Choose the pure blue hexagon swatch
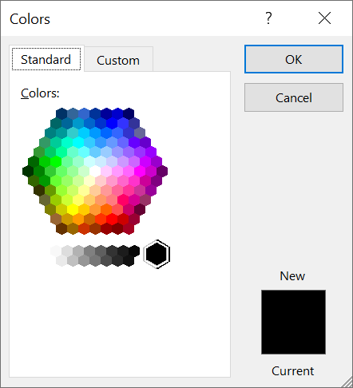 tap(112, 123)
